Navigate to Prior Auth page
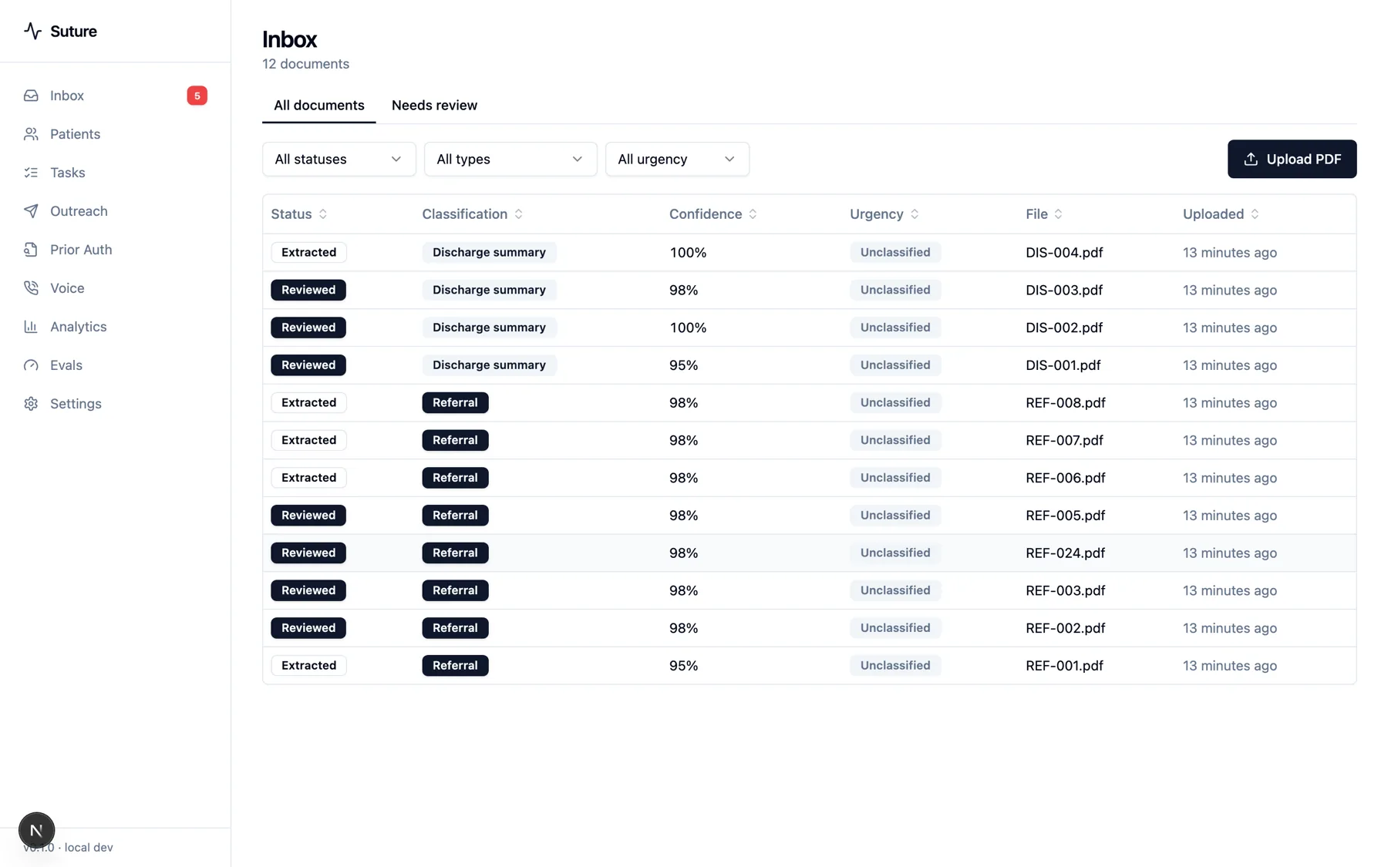The width and height of the screenshot is (1388, 867). 81,250
